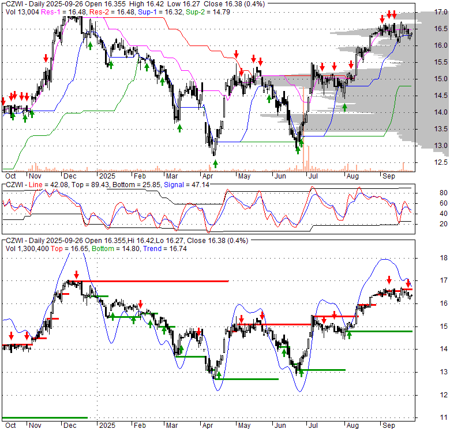Click the 20 level on oscillator axis
The image size is (450, 429).
pos(444,224)
